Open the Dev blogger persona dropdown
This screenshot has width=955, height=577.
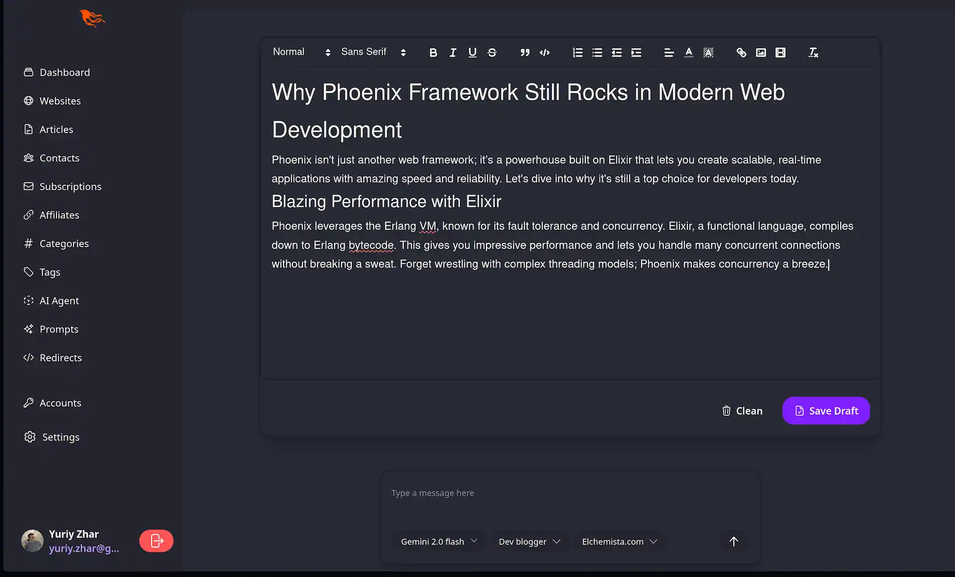[x=529, y=541]
